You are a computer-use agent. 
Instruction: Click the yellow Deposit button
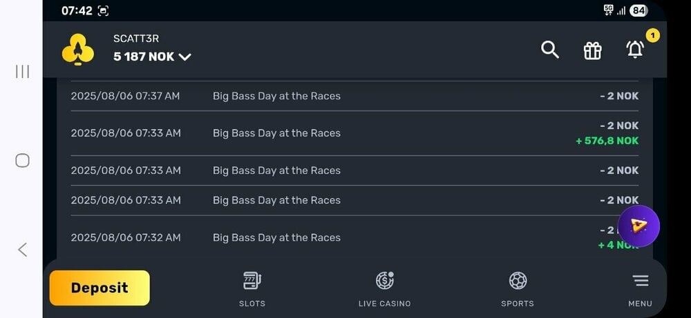[100, 288]
